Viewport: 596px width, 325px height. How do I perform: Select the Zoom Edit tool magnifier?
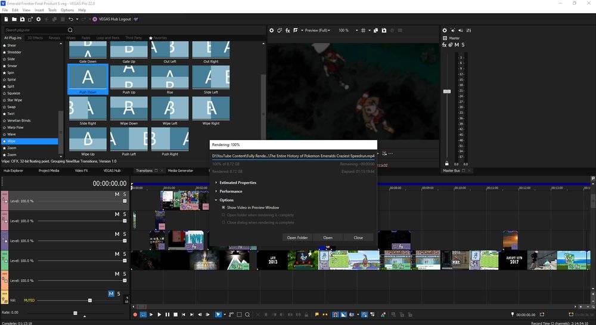[247, 315]
